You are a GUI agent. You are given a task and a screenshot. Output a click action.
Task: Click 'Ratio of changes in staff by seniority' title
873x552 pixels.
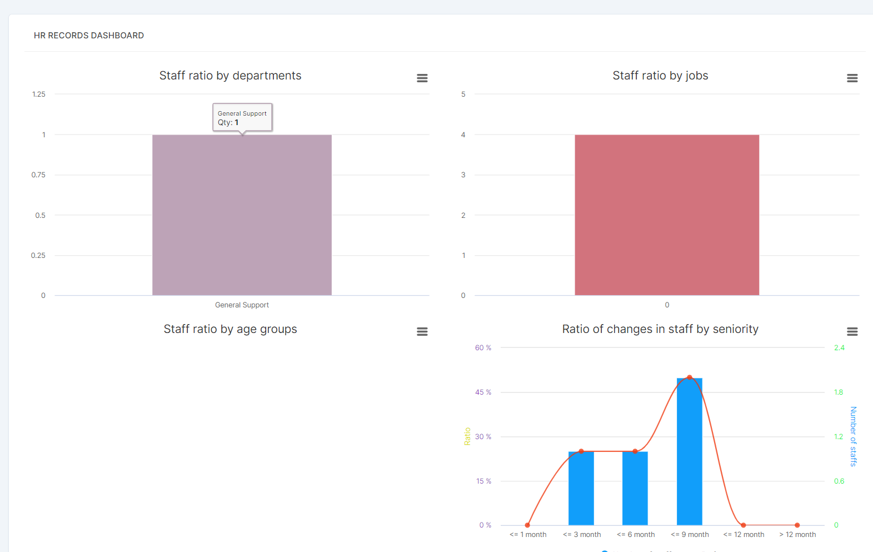tap(660, 329)
